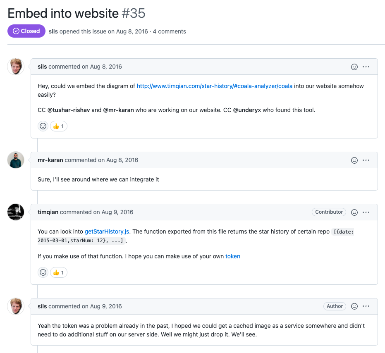This screenshot has width=385, height=353.
Task: Open the timqian.com star-history link
Action: point(214,86)
